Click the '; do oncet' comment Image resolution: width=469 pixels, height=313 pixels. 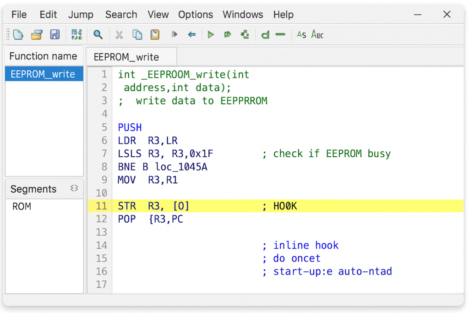click(x=291, y=258)
